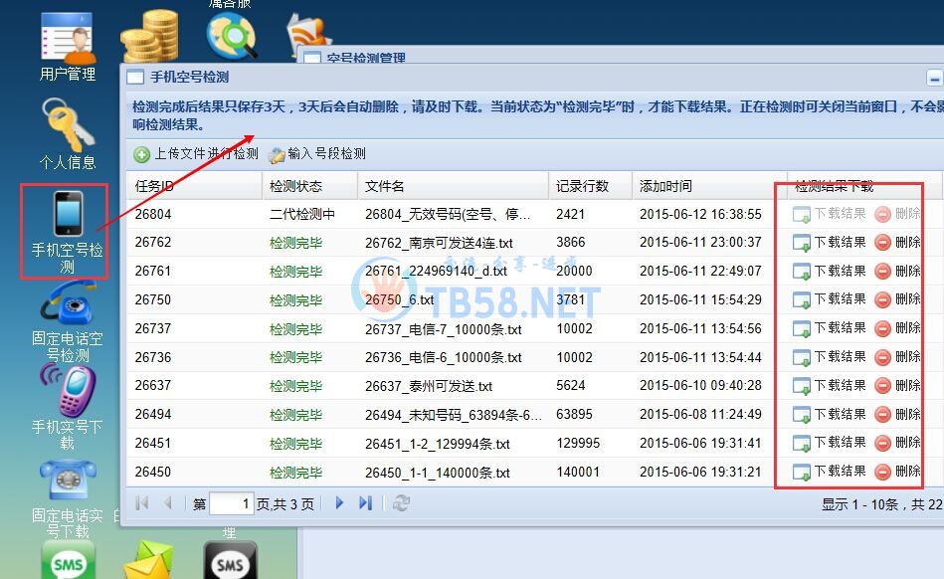This screenshot has width=944, height=579.
Task: Jump to the last page of results
Action: (x=365, y=502)
